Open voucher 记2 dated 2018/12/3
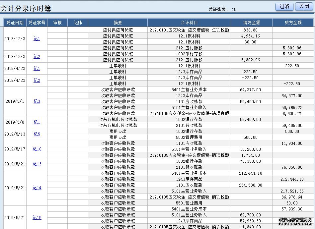Viewport: 315px width, 229px height. tap(37, 57)
